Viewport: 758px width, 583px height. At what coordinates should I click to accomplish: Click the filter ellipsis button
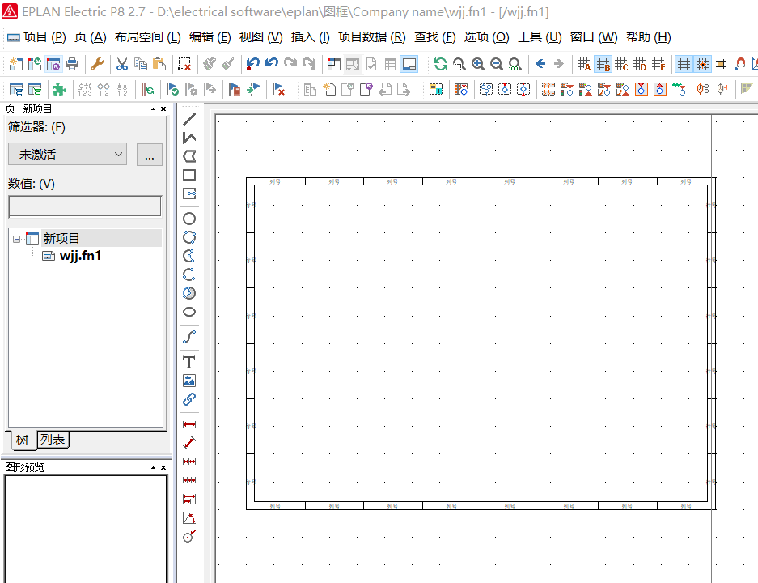coord(149,155)
